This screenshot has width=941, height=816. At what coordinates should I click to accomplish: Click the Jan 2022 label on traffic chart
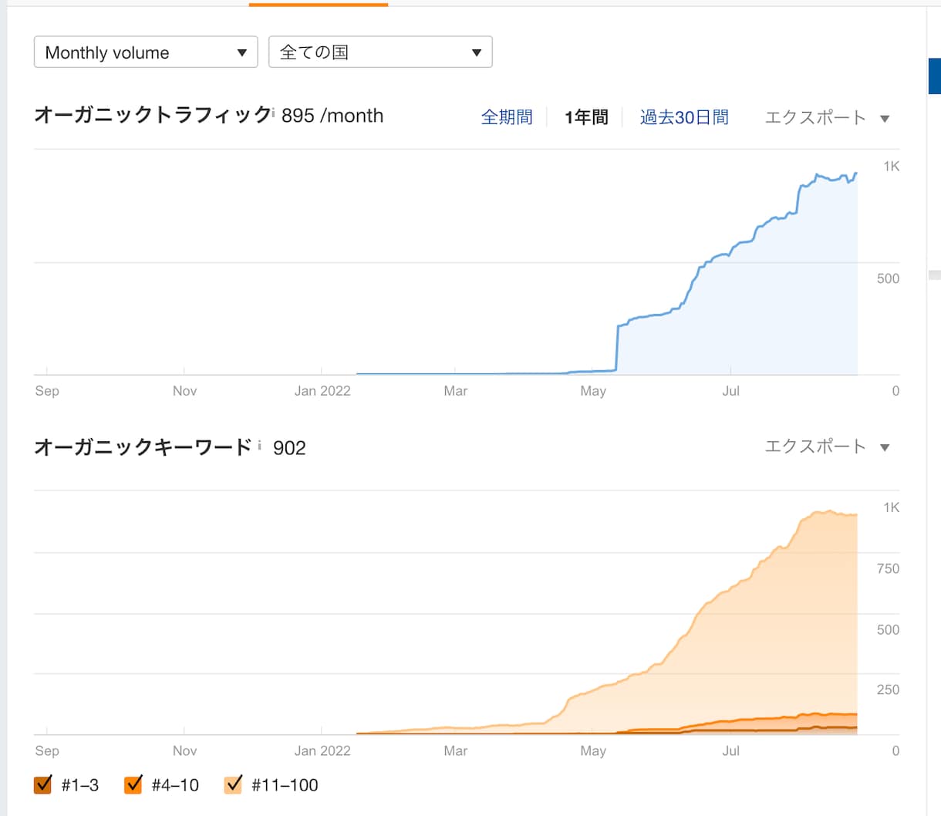coord(322,391)
